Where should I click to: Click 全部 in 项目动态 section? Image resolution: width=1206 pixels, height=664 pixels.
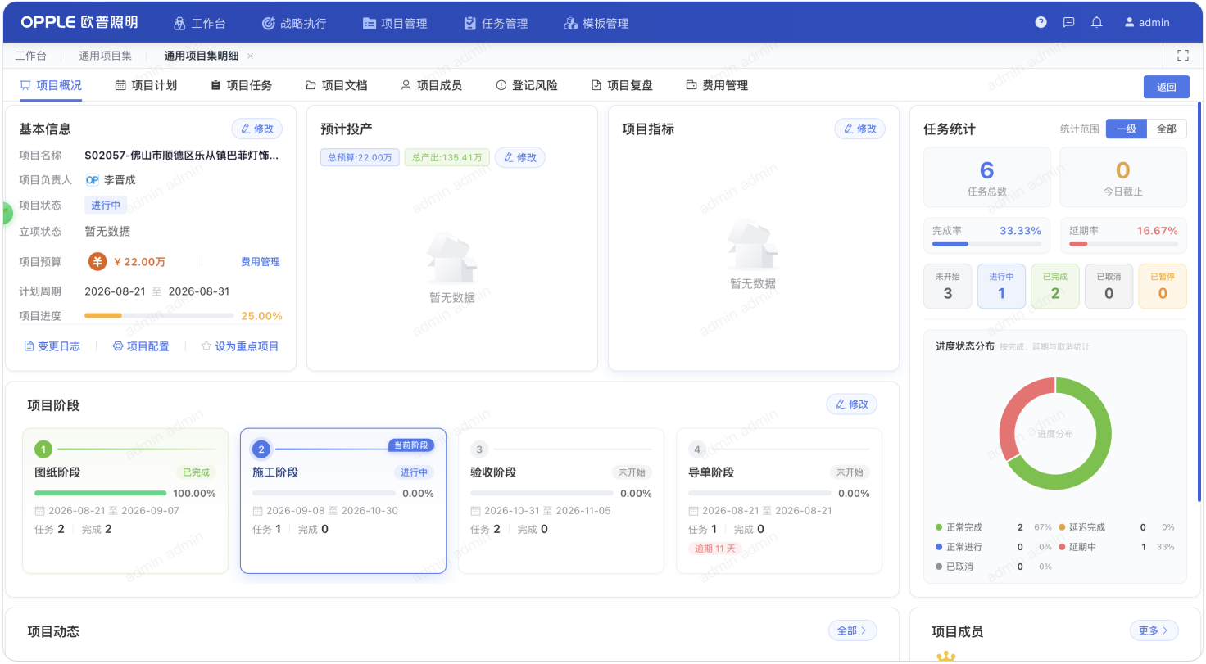pos(853,630)
